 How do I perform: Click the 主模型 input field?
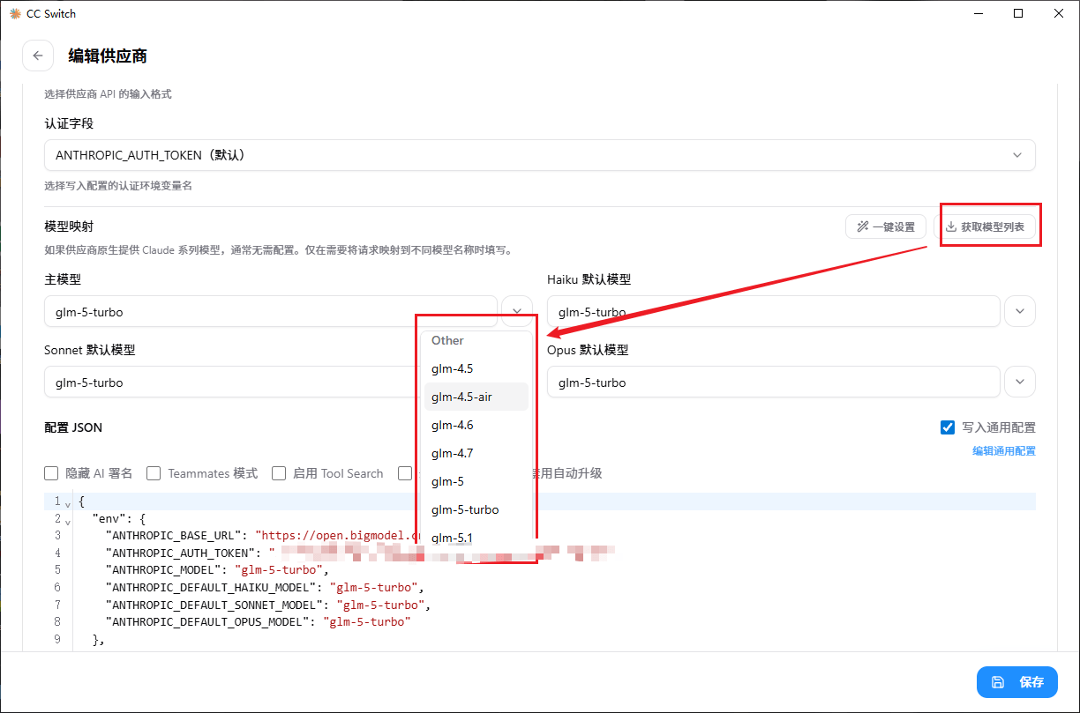271,311
